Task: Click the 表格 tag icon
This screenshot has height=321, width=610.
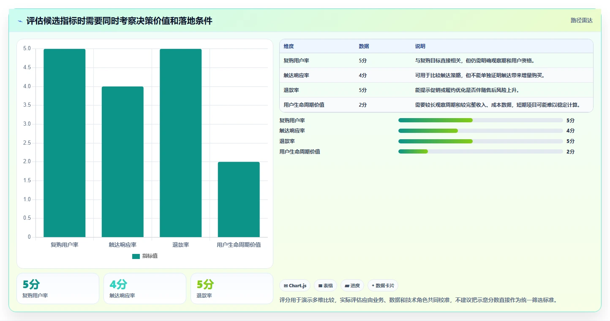Action: pos(320,286)
